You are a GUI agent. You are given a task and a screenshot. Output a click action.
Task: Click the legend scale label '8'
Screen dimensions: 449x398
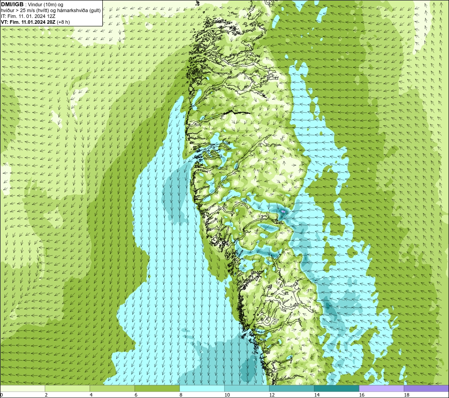pos(181,395)
